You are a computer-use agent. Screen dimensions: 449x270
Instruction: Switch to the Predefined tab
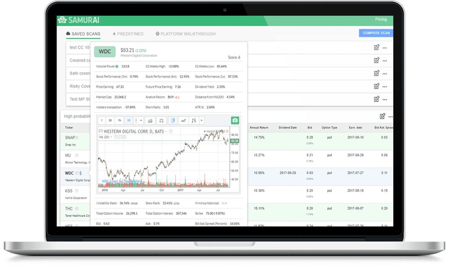tap(128, 34)
